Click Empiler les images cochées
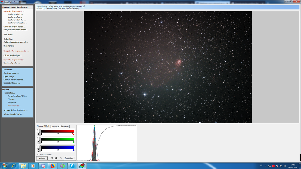This screenshot has height=169, width=301. [x=14, y=60]
